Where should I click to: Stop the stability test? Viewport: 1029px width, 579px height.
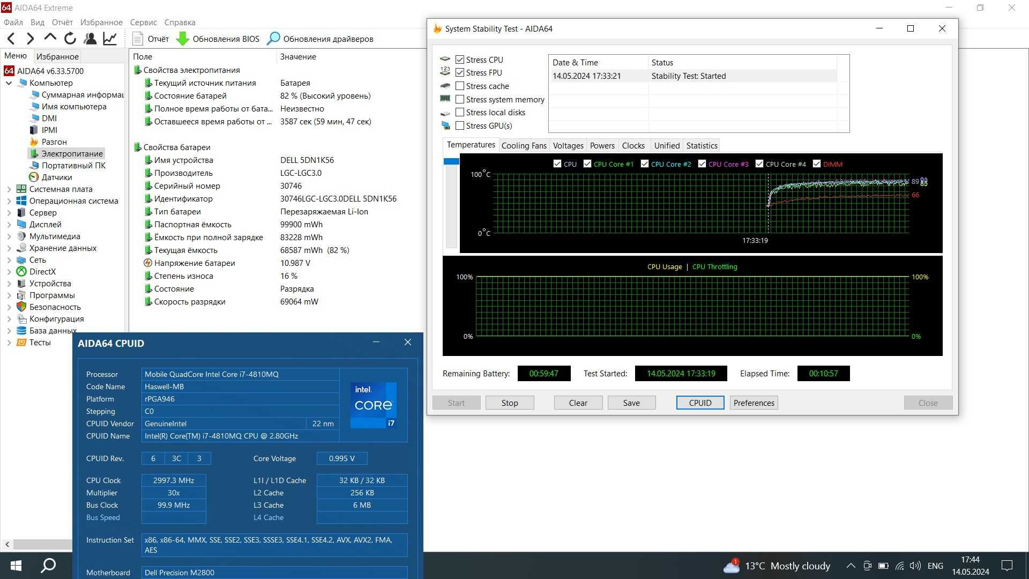[510, 403]
